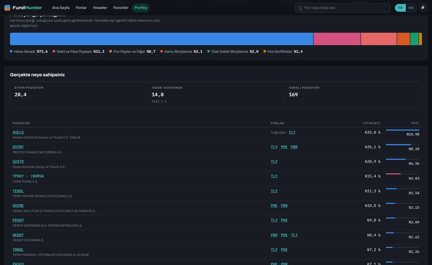Viewport: 432px width, 265px height.
Task: Click the TUTARINIZ column header
Action: coord(372,123)
